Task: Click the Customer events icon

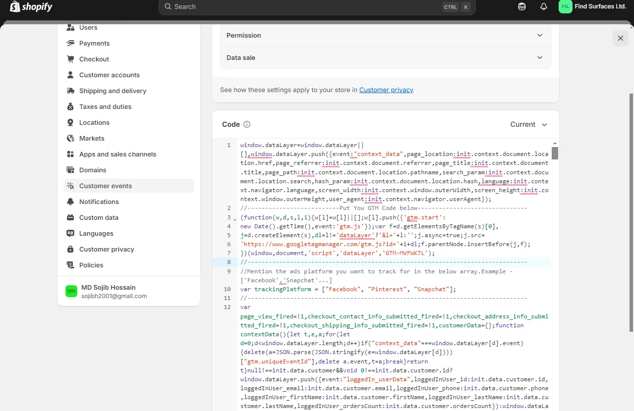Action: 70,186
